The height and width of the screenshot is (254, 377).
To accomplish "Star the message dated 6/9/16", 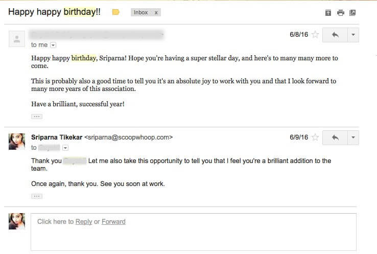I will tap(315, 137).
